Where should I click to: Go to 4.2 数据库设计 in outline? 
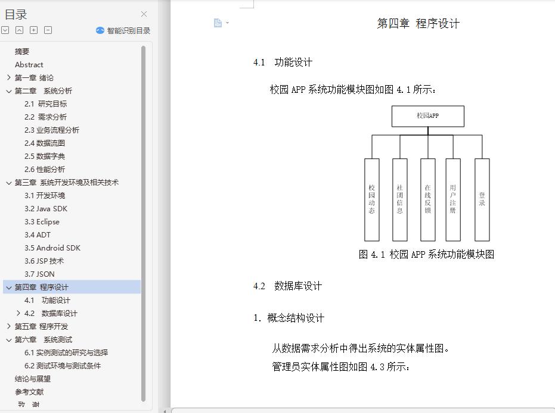[x=51, y=313]
